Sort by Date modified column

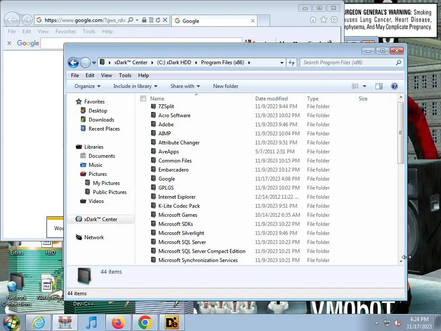(271, 99)
